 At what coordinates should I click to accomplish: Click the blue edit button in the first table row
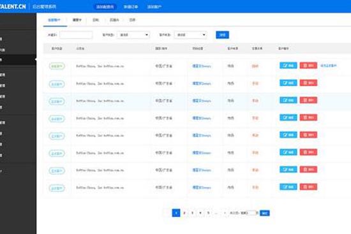(288, 66)
